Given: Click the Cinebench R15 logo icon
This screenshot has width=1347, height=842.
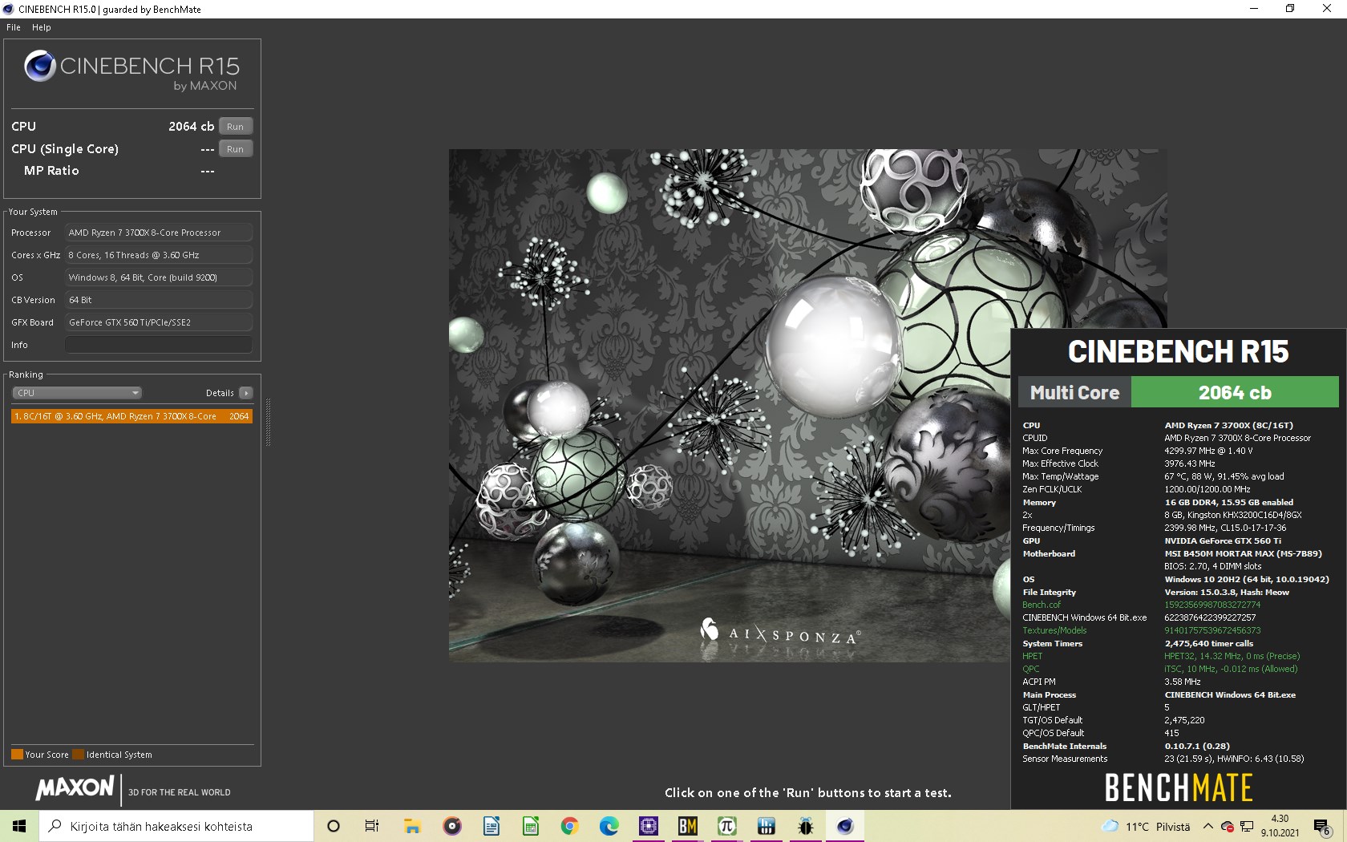Looking at the screenshot, I should coord(39,67).
